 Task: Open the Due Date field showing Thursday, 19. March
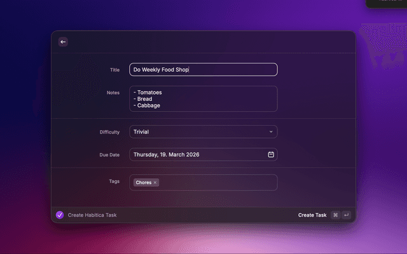click(x=191, y=154)
